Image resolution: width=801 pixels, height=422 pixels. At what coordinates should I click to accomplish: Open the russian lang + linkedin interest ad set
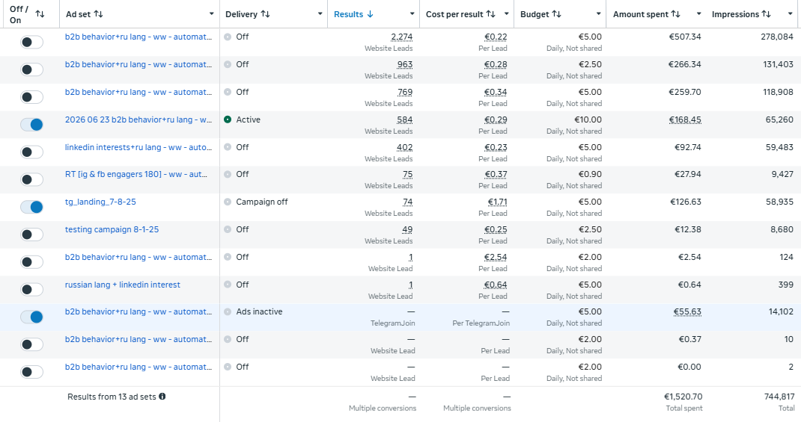pos(123,285)
